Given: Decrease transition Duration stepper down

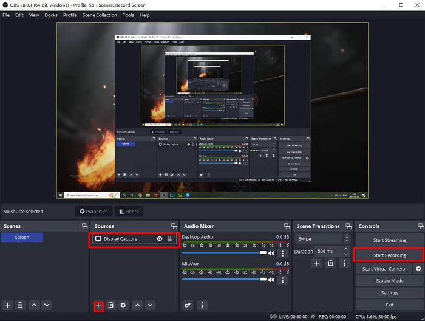Looking at the screenshot, I should pyautogui.click(x=346, y=254).
